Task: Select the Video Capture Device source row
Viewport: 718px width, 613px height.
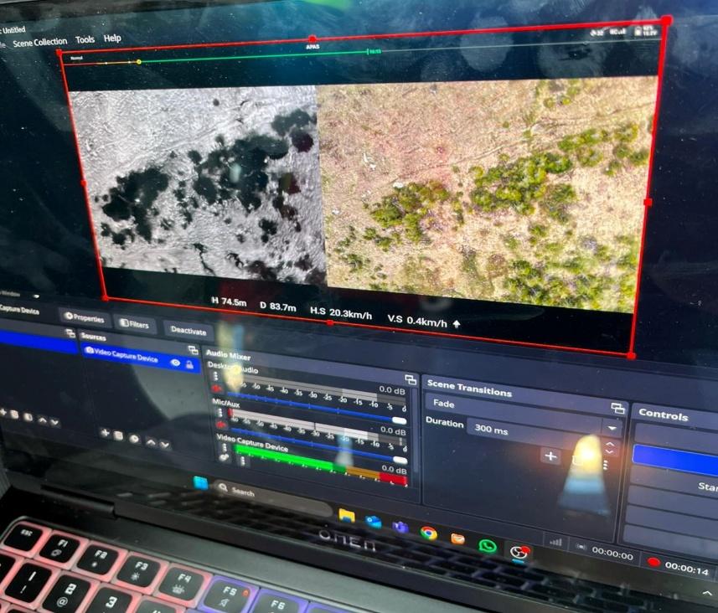Action: click(x=141, y=358)
